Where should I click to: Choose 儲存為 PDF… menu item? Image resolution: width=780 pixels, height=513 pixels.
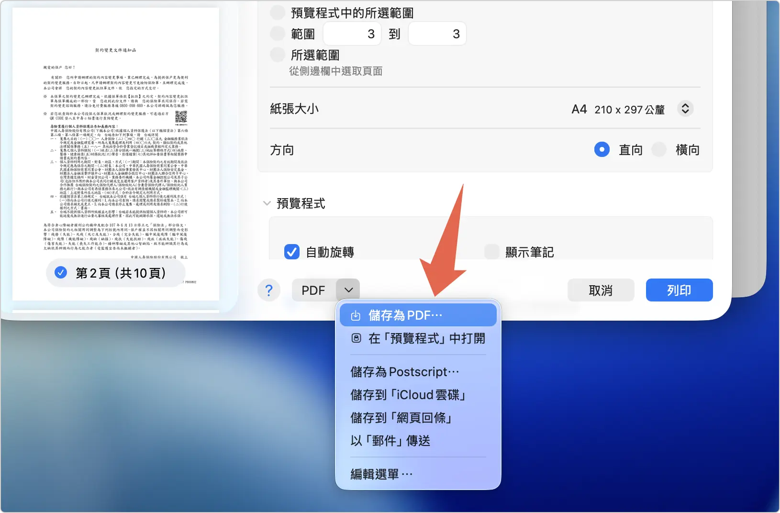click(418, 315)
